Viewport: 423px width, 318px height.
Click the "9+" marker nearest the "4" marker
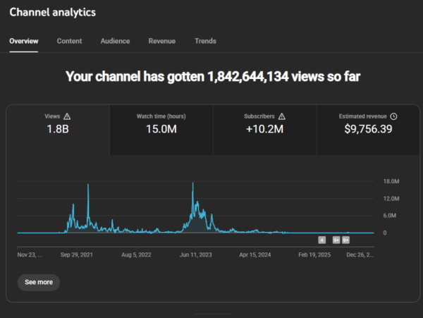point(336,240)
